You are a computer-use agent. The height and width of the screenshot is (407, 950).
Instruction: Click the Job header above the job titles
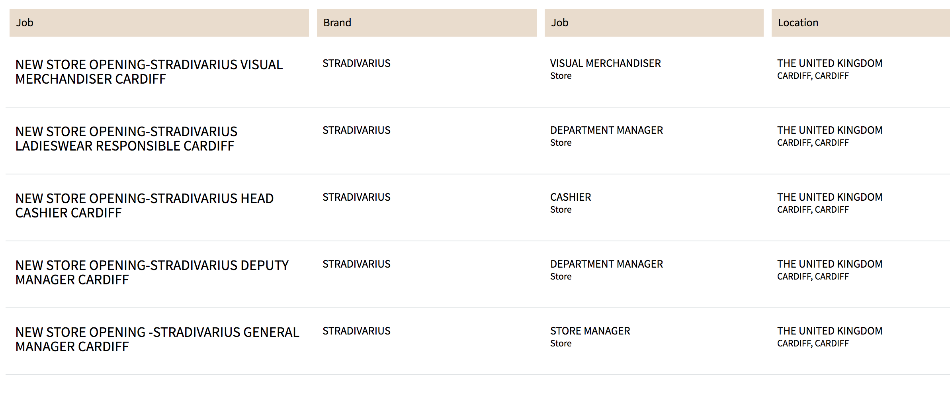pos(25,23)
